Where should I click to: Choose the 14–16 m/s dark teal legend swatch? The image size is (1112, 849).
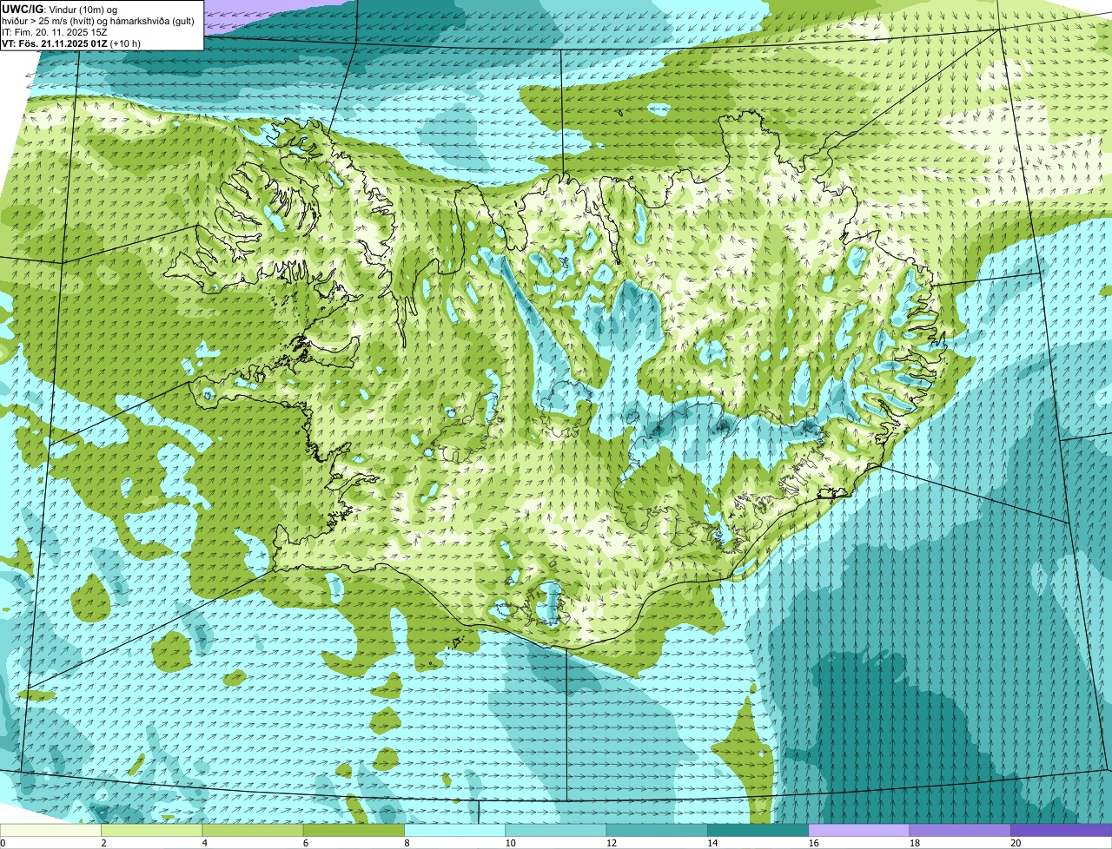(758, 831)
